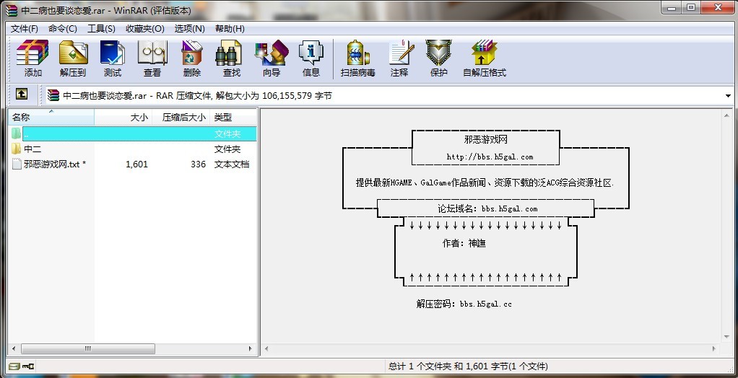The width and height of the screenshot is (738, 378).
Task: Minimize the WinRAR window
Action: coord(672,7)
